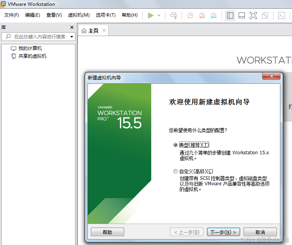Click the shared VMs icon
The height and width of the screenshot is (245, 292).
pyautogui.click(x=14, y=56)
